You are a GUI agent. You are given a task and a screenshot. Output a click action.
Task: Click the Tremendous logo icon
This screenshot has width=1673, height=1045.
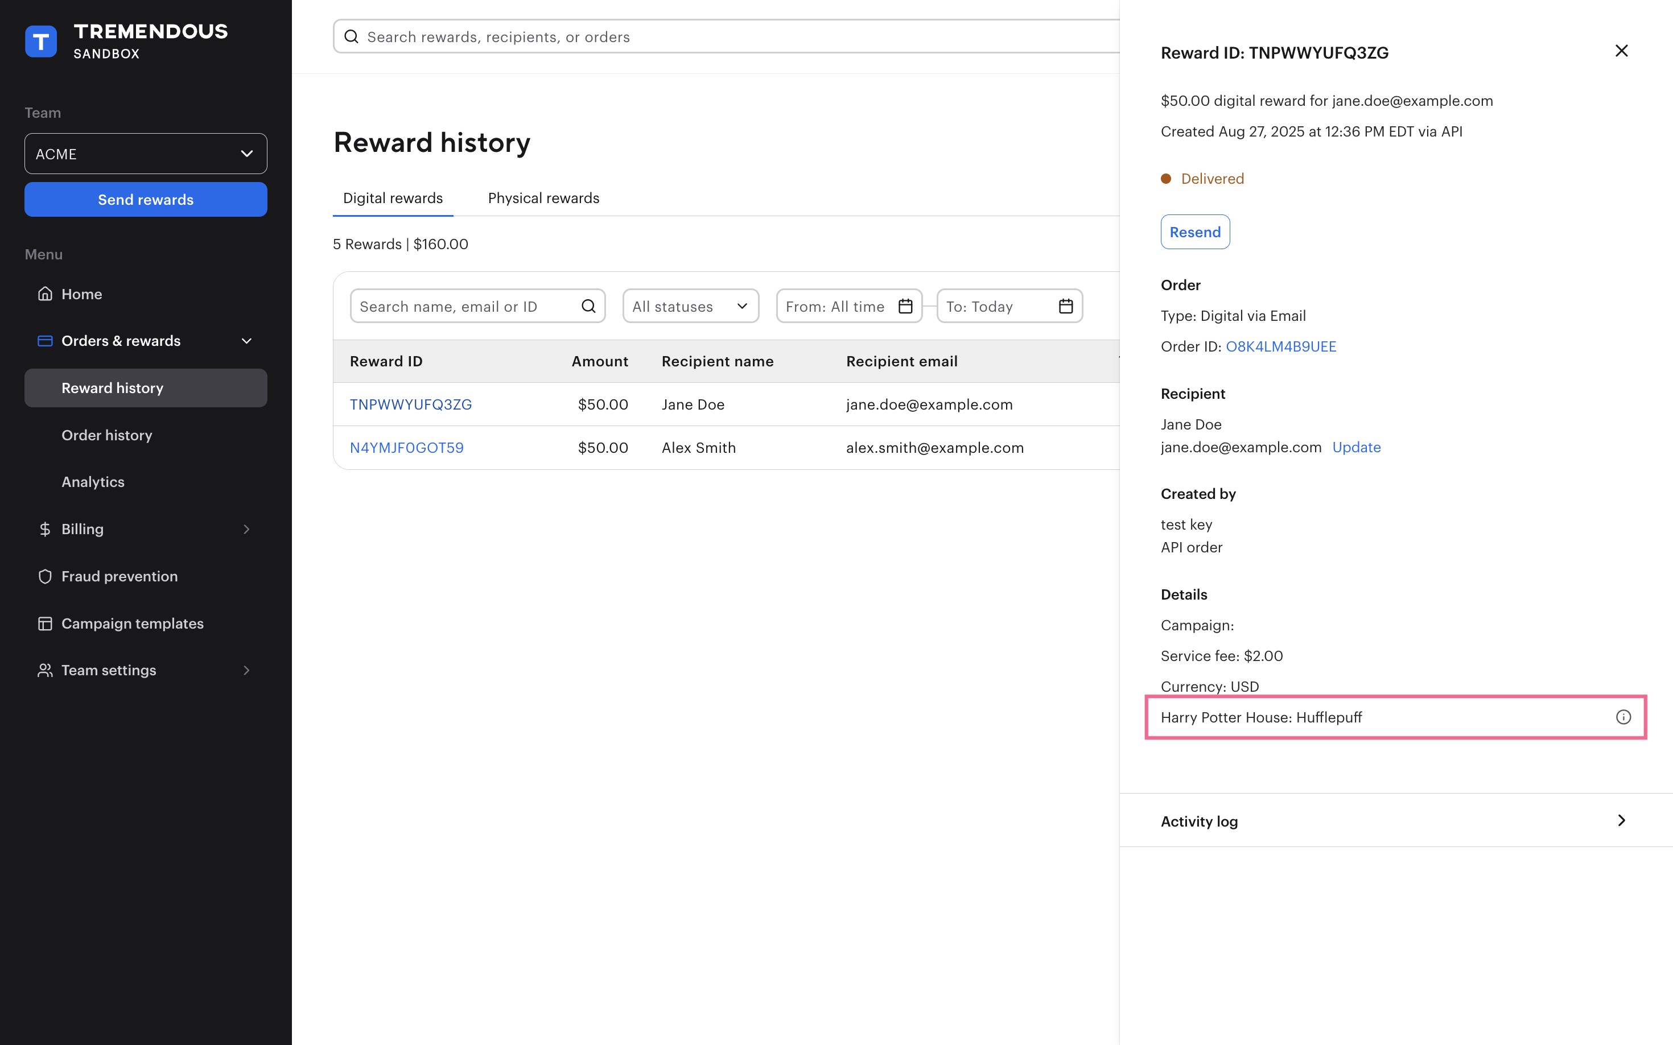(41, 42)
